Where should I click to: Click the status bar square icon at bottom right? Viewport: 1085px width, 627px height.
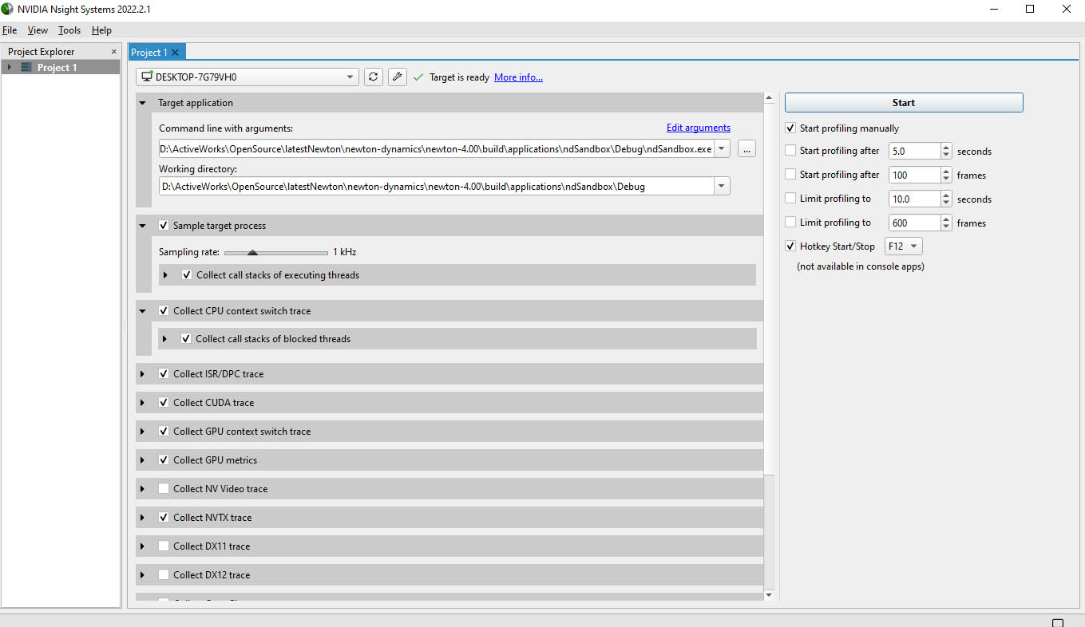point(1058,622)
